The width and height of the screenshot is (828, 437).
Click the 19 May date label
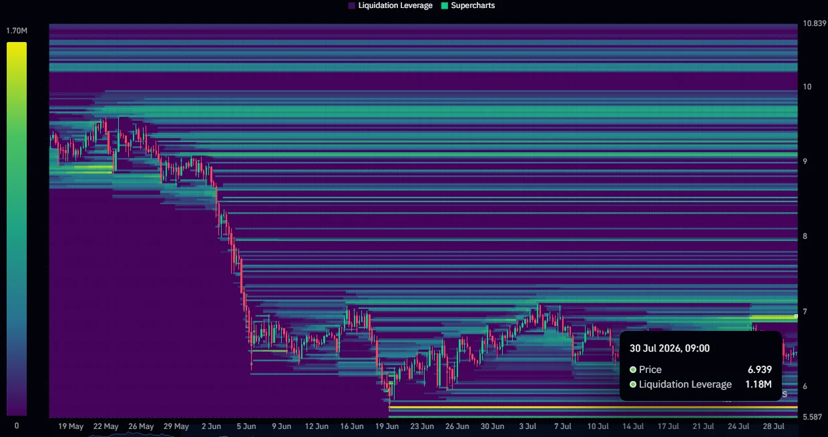point(71,426)
